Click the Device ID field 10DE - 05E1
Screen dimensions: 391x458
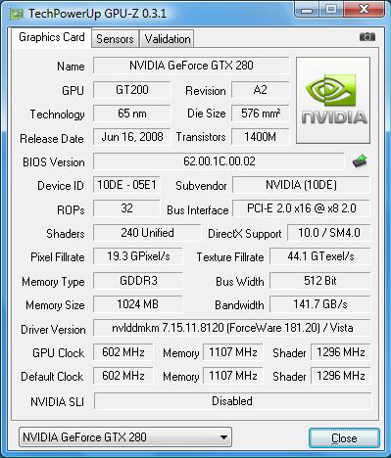(126, 185)
